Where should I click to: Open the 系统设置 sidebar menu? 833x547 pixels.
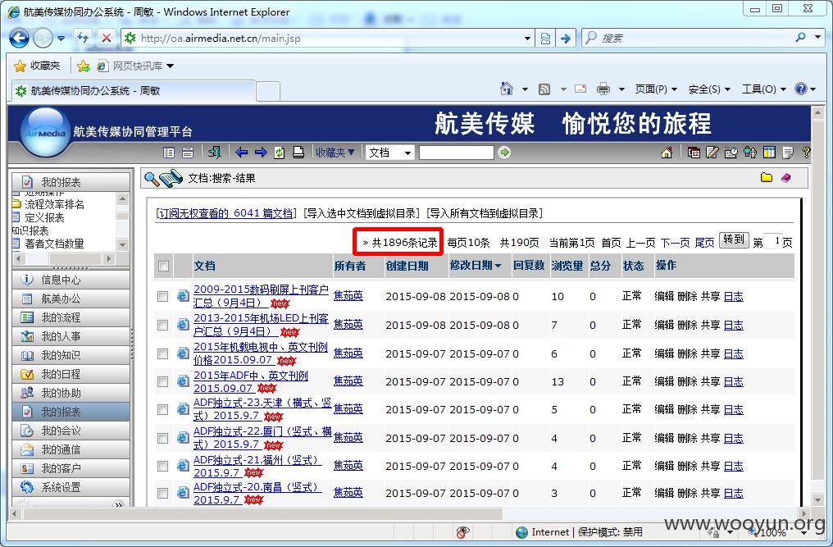coord(71,487)
